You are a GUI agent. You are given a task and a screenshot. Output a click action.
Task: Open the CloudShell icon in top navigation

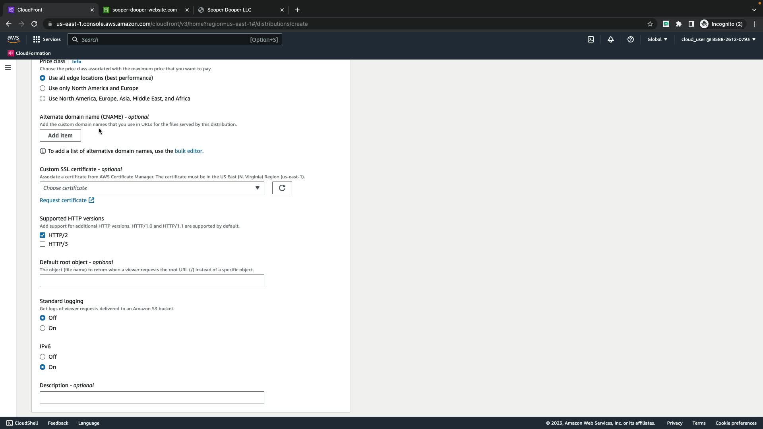pos(591,39)
